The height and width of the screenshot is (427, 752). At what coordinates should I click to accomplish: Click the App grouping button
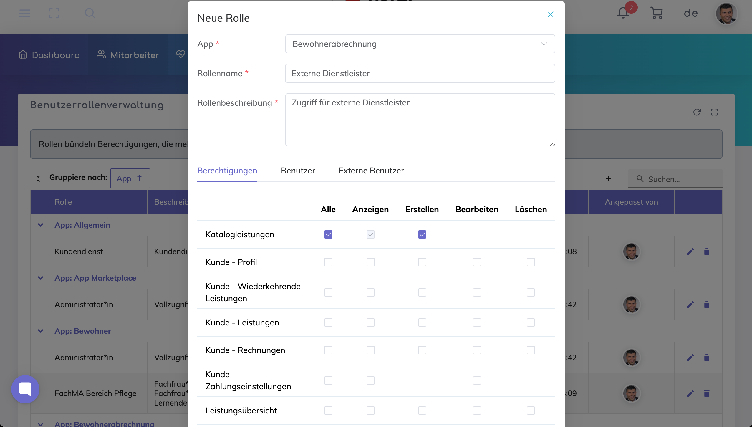tap(130, 178)
